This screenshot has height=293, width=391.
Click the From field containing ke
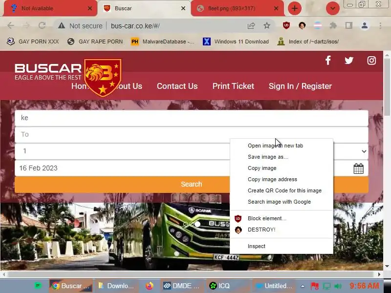pyautogui.click(x=191, y=118)
